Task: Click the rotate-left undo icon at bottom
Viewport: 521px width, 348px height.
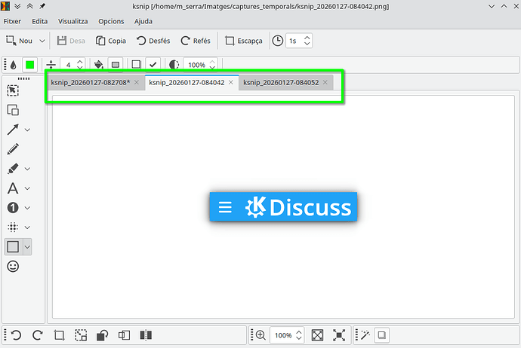Action: (x=15, y=335)
